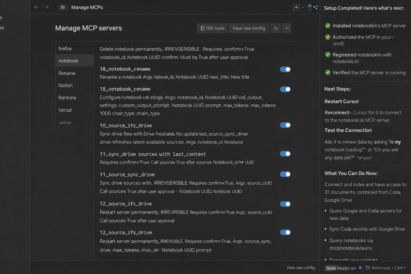Click the tilde button in the header toolbar

tap(287, 28)
